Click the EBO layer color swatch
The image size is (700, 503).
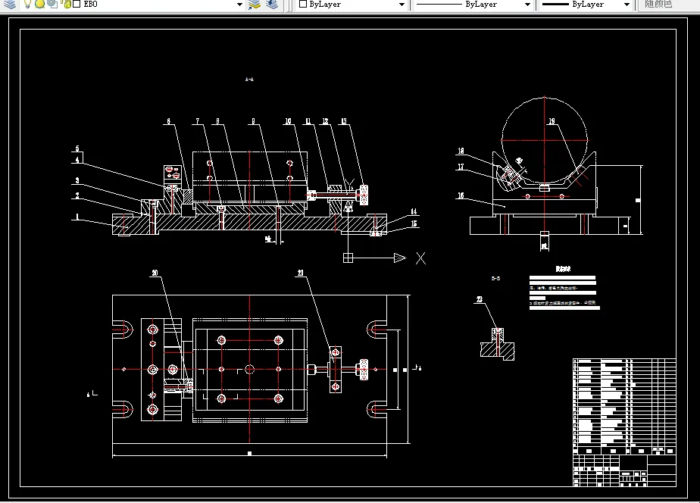click(77, 4)
